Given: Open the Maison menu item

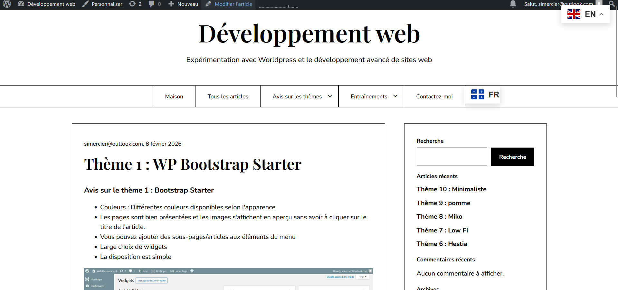Looking at the screenshot, I should 174,96.
